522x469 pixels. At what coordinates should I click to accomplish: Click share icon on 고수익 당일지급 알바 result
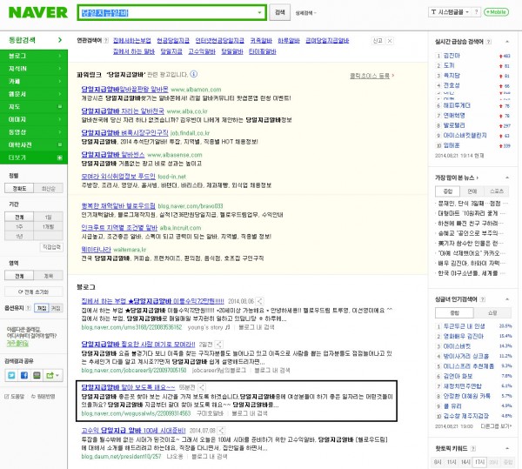tap(221, 430)
